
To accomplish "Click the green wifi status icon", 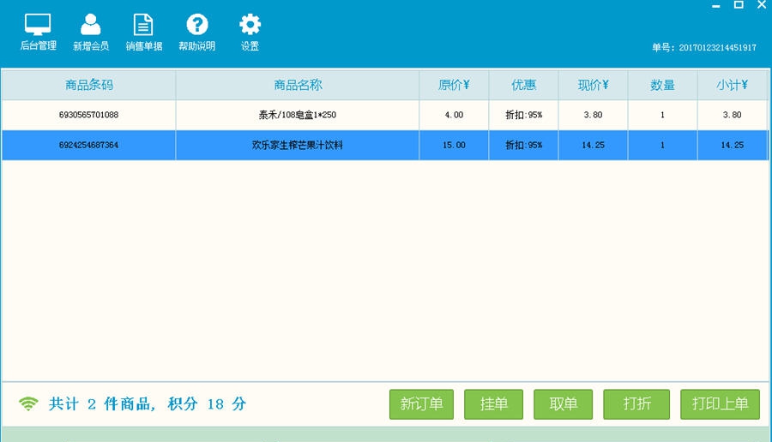I will click(28, 403).
